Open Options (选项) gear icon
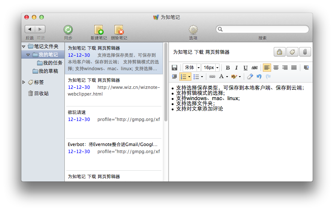This screenshot has width=334, height=211. tap(193, 30)
